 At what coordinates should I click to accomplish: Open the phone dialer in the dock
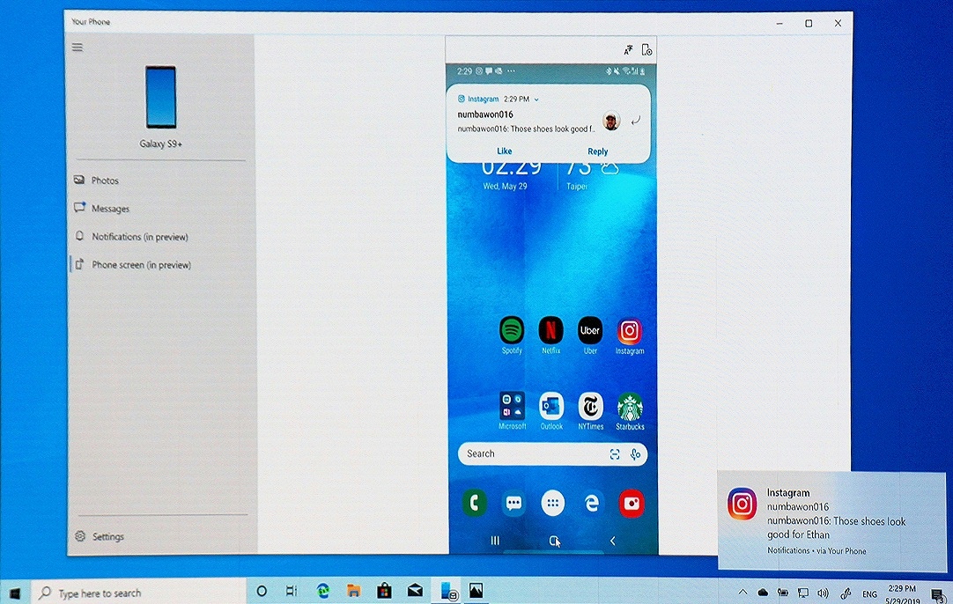click(x=474, y=503)
